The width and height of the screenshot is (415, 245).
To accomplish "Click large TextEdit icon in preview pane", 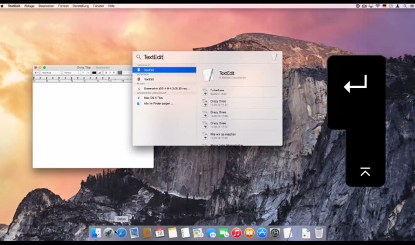I will pos(207,75).
